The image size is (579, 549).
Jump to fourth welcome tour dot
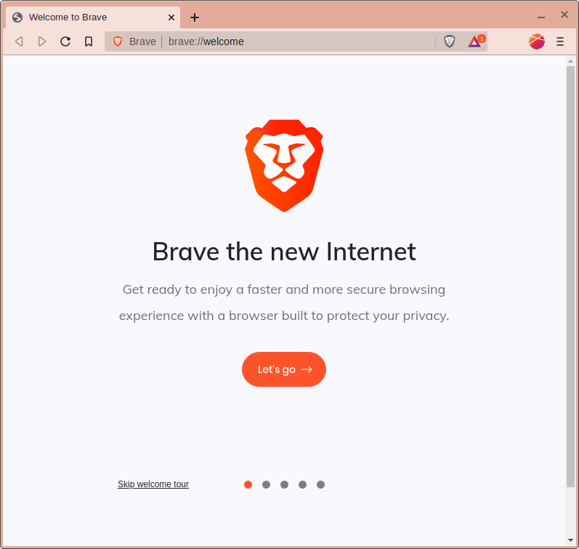pos(302,485)
